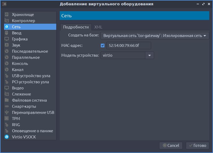The width and height of the screenshot is (213, 153).
Task: Select Звук hardware type
Action: pyautogui.click(x=30, y=45)
